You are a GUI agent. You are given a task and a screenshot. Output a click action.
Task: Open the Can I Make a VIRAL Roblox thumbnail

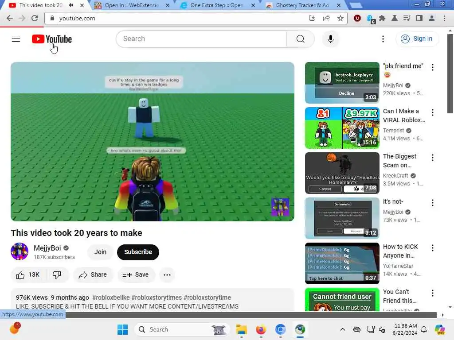coord(342,128)
